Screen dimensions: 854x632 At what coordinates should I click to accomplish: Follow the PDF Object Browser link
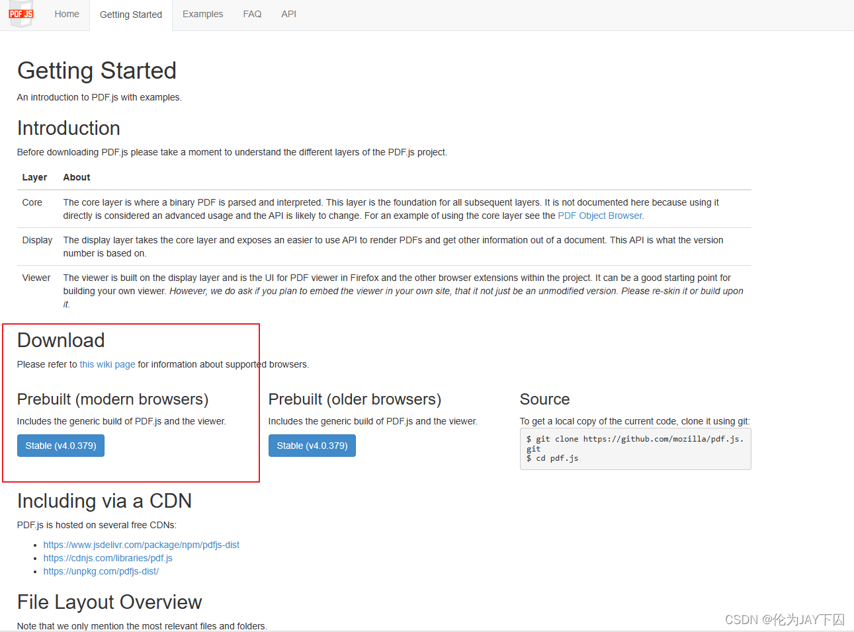click(x=600, y=216)
